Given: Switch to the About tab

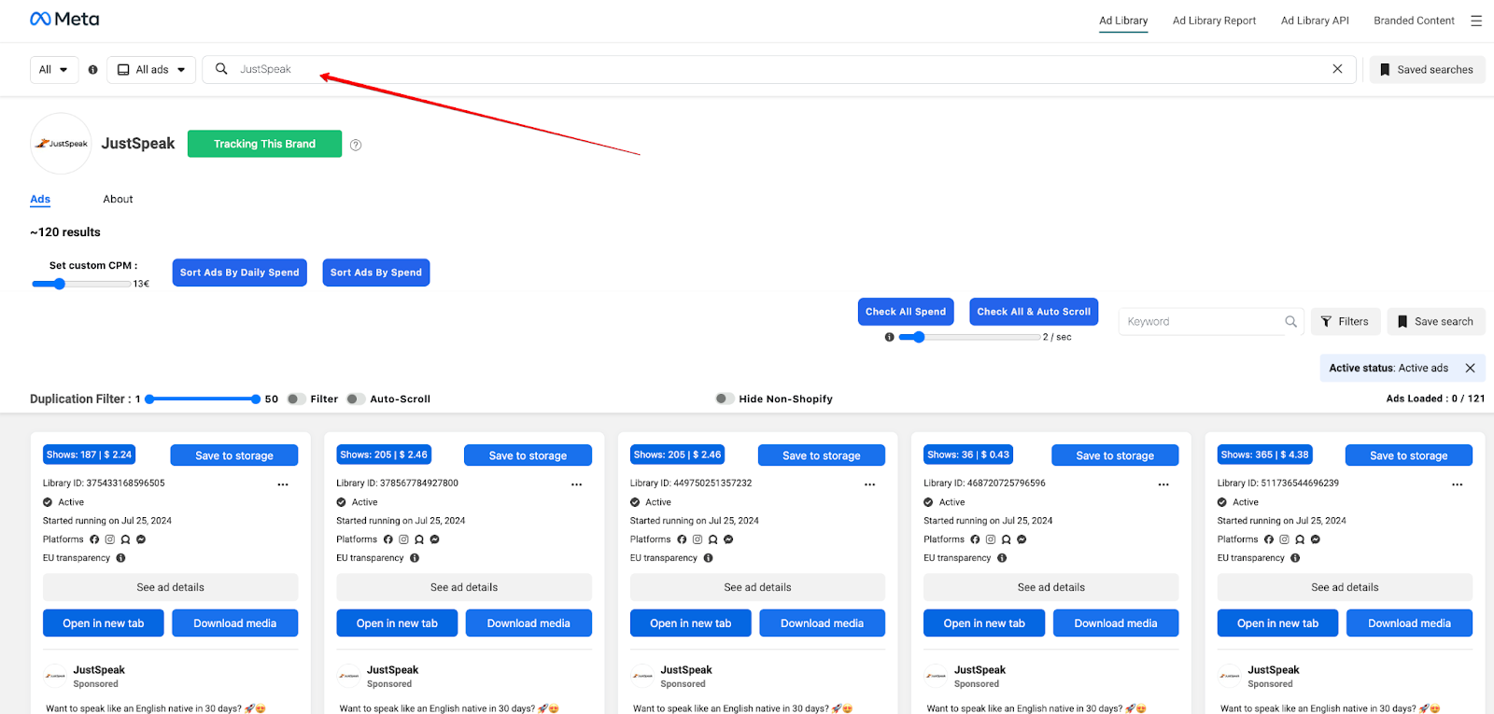Looking at the screenshot, I should (x=118, y=199).
